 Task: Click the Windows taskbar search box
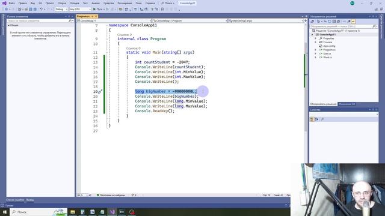pos(38,212)
